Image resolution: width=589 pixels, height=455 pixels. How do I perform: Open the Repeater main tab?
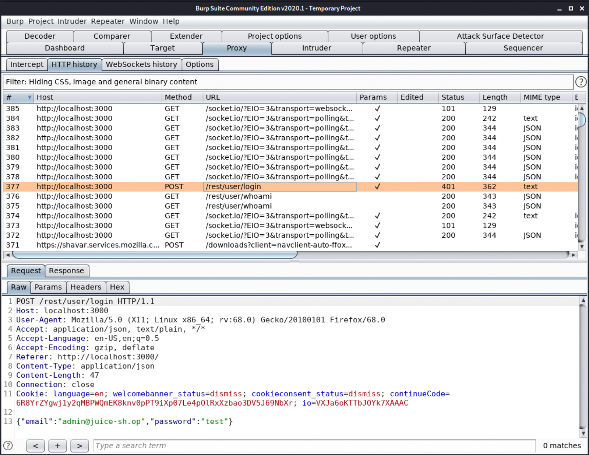pos(414,48)
